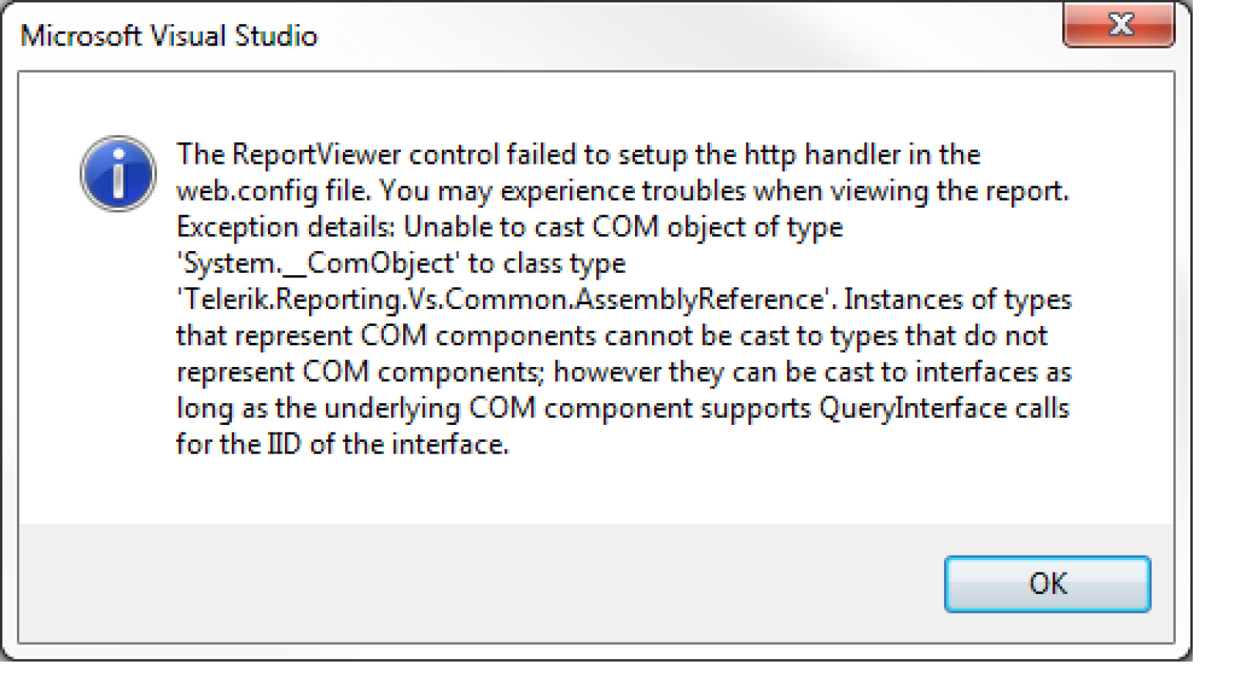Click the 'for the IID of the interface' line
1246x679 pixels.
(342, 444)
